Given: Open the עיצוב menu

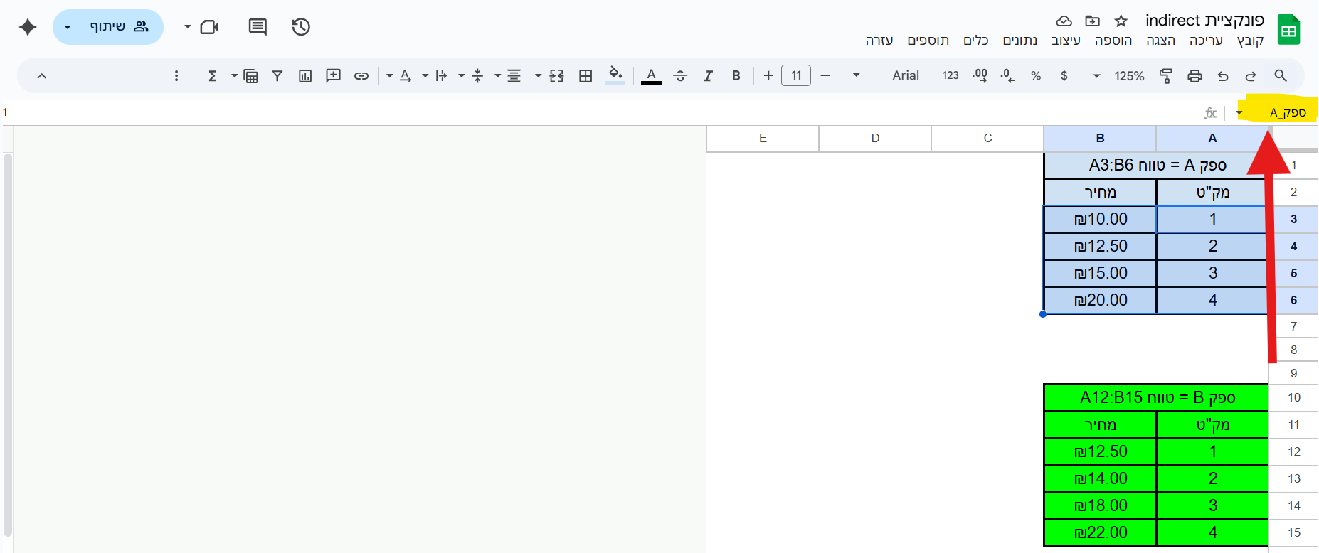Looking at the screenshot, I should tap(1066, 41).
